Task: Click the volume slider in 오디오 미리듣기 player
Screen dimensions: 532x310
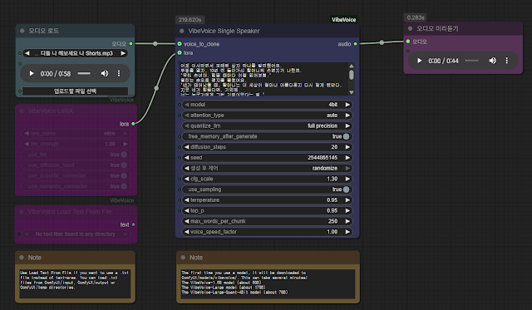Action: click(x=471, y=61)
